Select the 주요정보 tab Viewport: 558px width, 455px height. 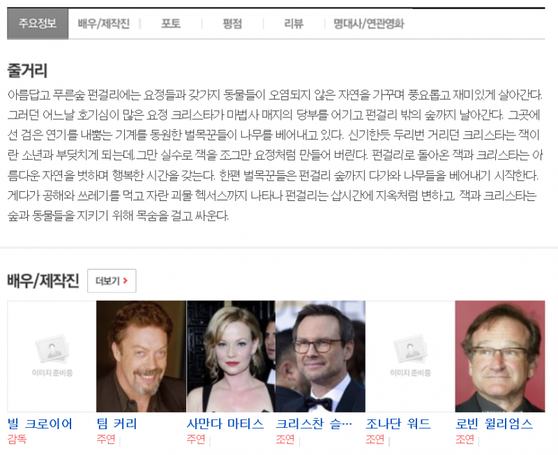[38, 24]
